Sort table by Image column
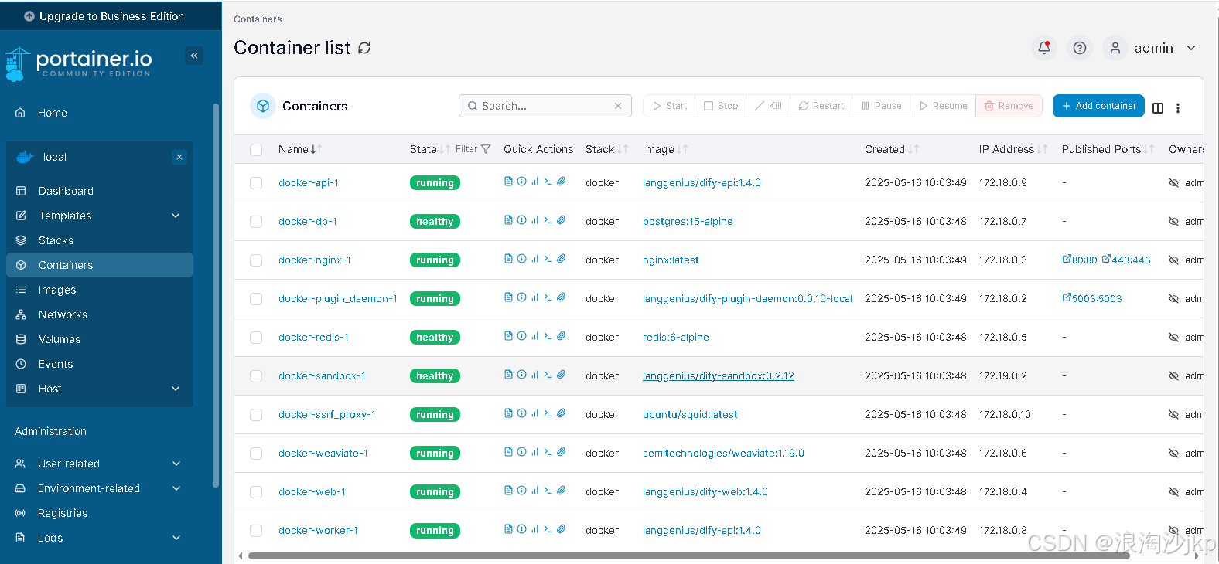Image resolution: width=1219 pixels, height=564 pixels. pyautogui.click(x=665, y=149)
